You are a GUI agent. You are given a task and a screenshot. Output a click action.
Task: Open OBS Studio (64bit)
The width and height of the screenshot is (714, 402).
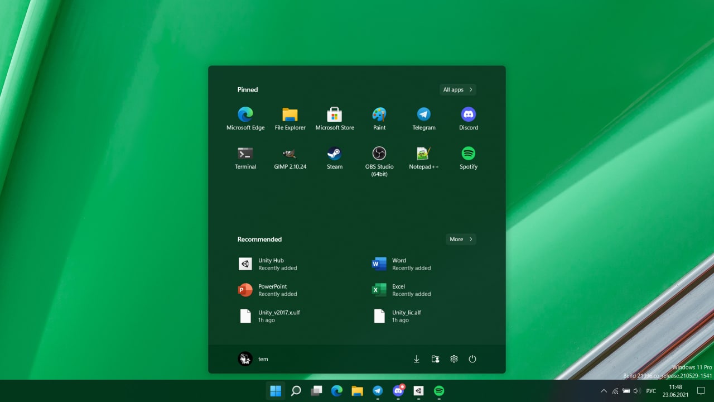click(379, 161)
